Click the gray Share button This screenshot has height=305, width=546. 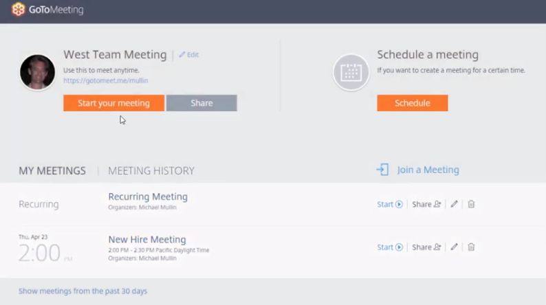(x=201, y=103)
